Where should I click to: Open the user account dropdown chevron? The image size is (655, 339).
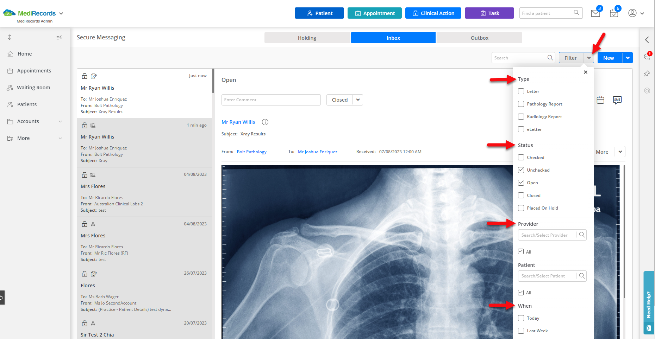(642, 13)
